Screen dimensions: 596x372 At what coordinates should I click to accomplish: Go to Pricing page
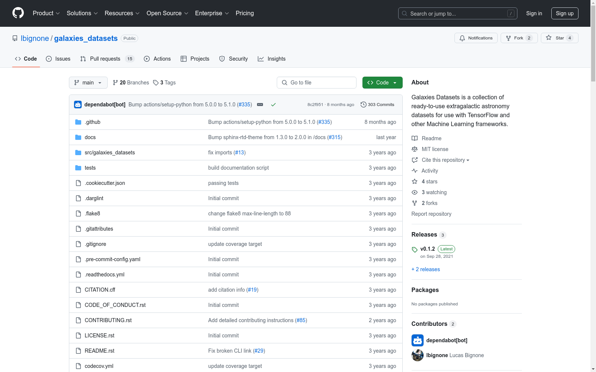pos(245,13)
